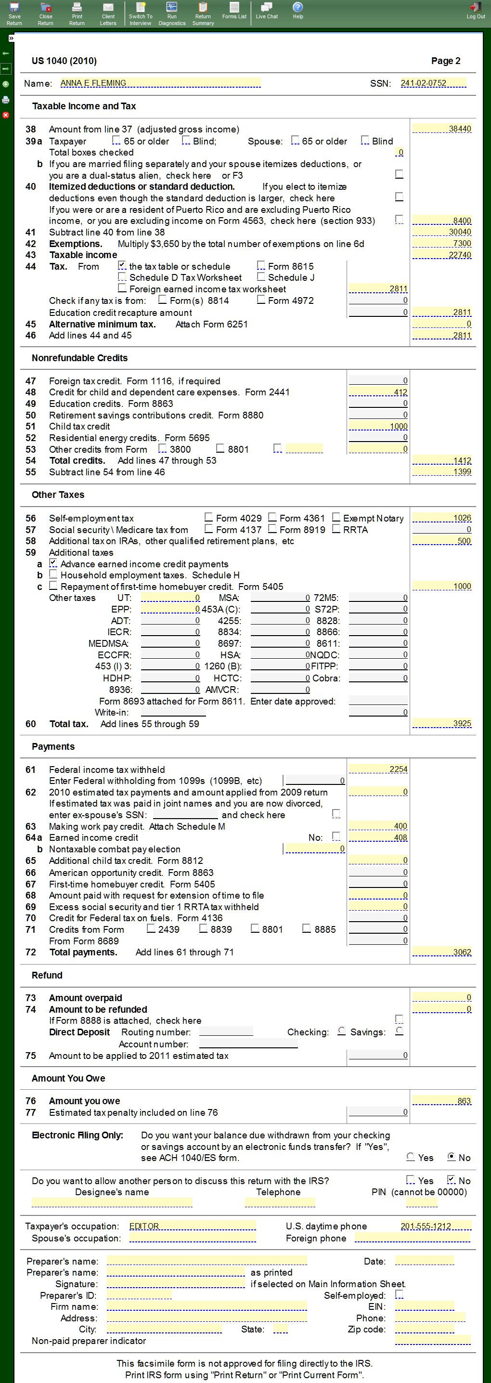
Task: Click the Taxpayer's occupation field
Action: (192, 1226)
